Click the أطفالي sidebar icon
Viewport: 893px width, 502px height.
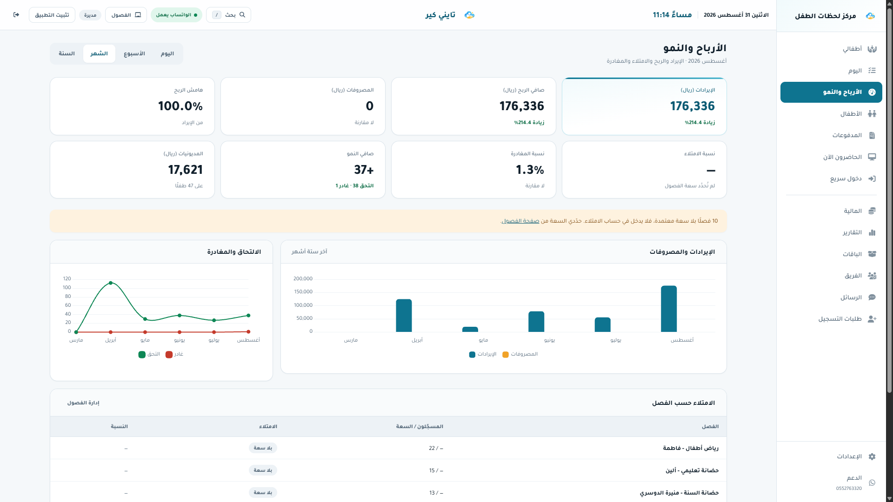click(x=872, y=49)
